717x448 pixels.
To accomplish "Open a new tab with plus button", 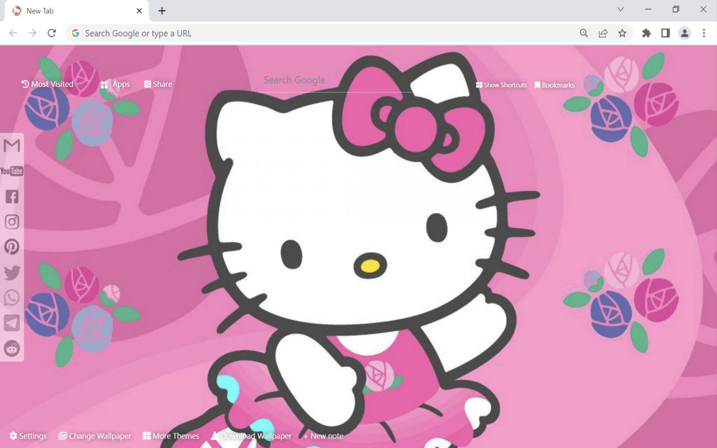I will (162, 11).
